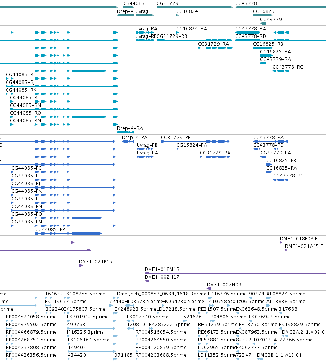
Task: Select protein CG44085-PK
Action: [x=27, y=191]
